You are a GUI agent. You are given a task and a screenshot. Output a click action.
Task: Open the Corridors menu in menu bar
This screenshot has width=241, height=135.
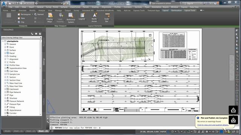128,7
